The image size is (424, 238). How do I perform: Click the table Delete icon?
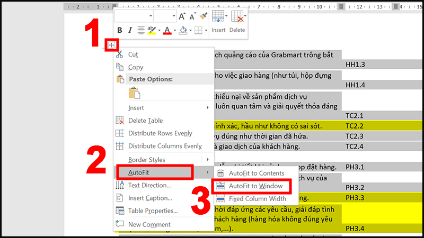click(237, 22)
